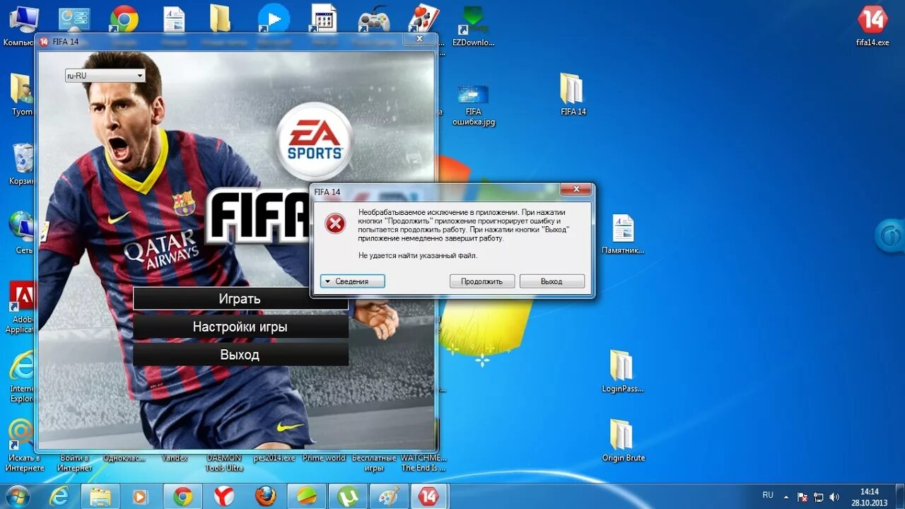Image resolution: width=905 pixels, height=509 pixels.
Task: Select the Бесплатные игры shortcut label
Action: (x=374, y=463)
